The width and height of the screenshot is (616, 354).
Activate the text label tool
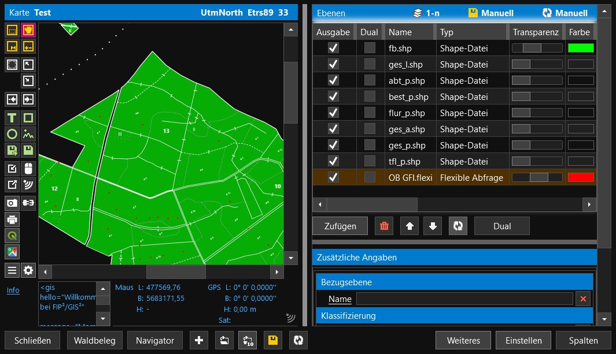tap(12, 118)
